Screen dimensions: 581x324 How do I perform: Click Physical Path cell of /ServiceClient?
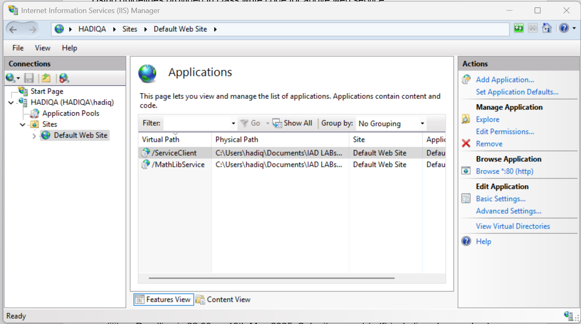pyautogui.click(x=279, y=153)
